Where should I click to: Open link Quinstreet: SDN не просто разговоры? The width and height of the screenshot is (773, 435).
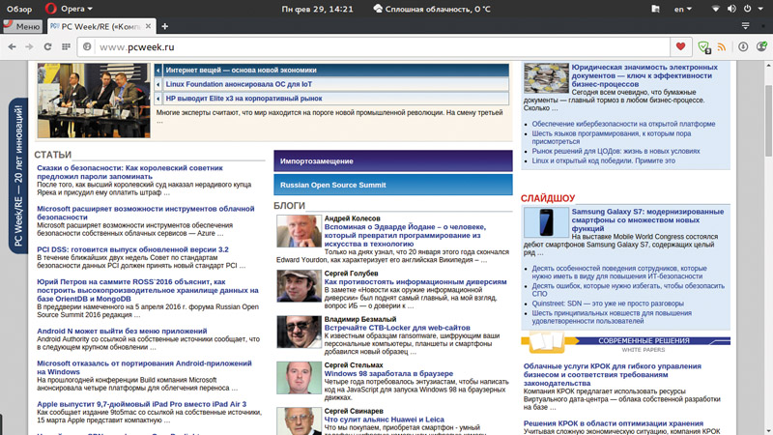(608, 304)
